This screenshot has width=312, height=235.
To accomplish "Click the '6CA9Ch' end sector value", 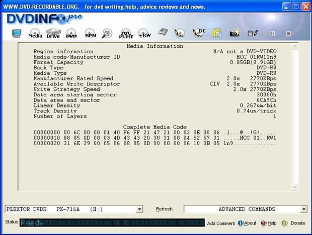I will 266,100.
